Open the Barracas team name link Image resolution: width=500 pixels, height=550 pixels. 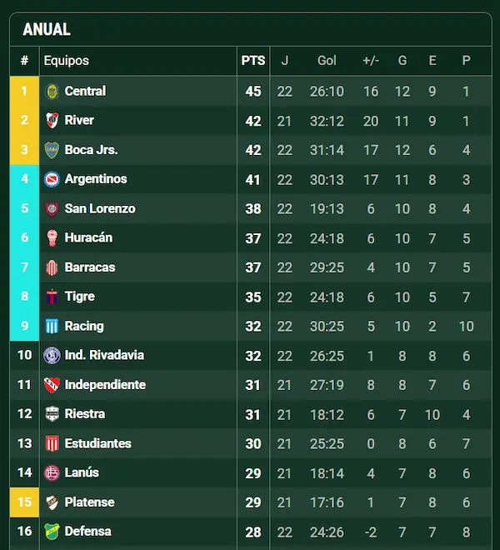90,267
